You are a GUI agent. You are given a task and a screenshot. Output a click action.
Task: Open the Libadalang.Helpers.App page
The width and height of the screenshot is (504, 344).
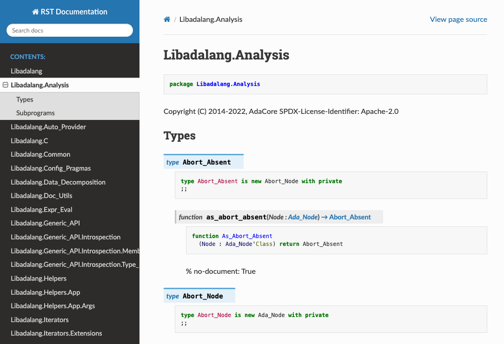coord(45,292)
